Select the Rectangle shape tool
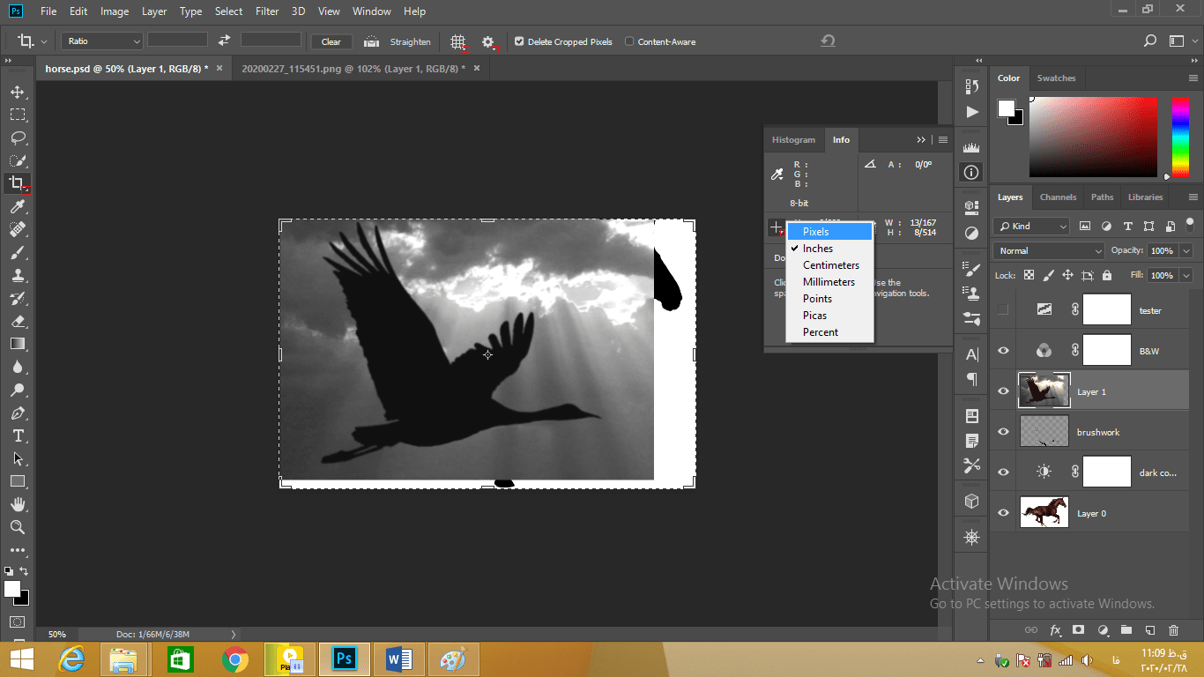This screenshot has width=1204, height=677. [18, 481]
